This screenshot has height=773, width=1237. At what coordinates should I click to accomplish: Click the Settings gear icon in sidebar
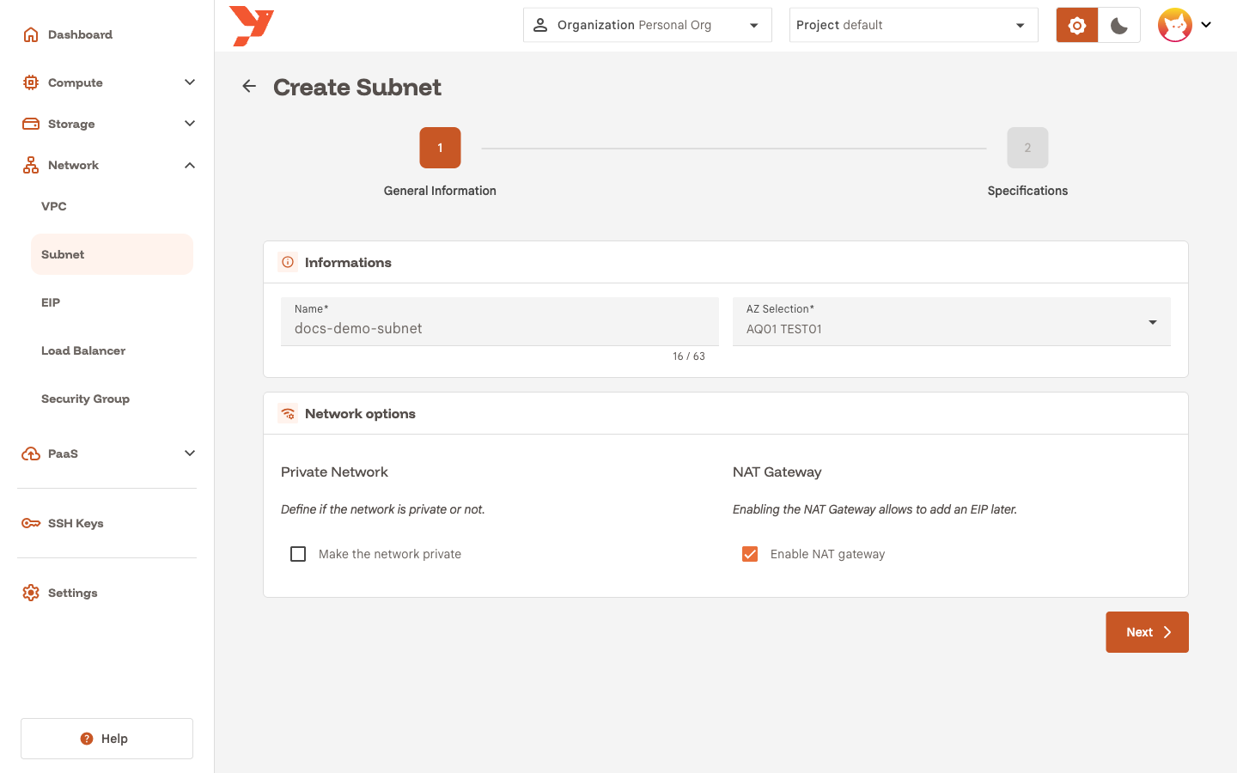click(31, 593)
